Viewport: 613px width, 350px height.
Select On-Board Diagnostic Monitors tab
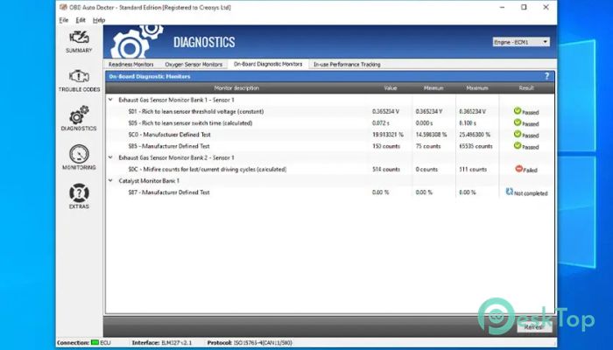[268, 64]
